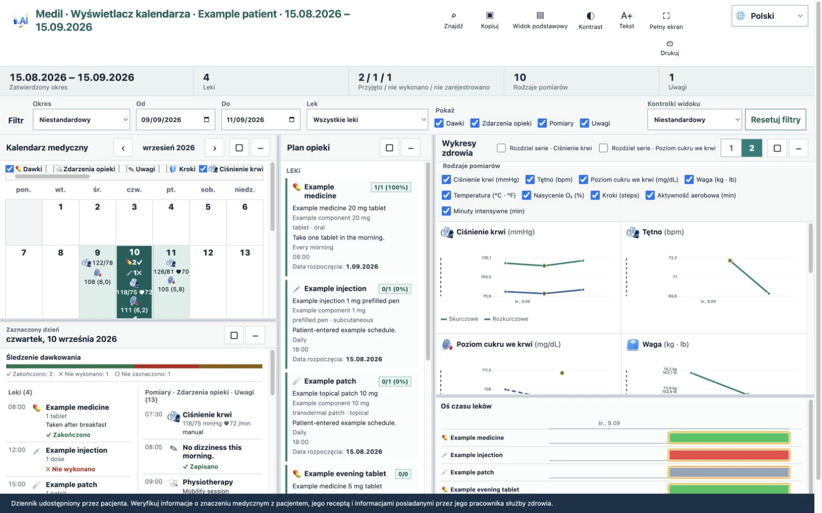This screenshot has height=513, width=822.
Task: Click the Do date input field
Action: 261,120
